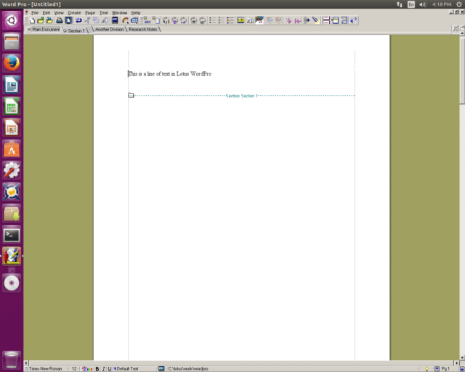The image size is (465, 372).
Task: Open a file using the green-arrow folder icon
Action: (x=41, y=20)
